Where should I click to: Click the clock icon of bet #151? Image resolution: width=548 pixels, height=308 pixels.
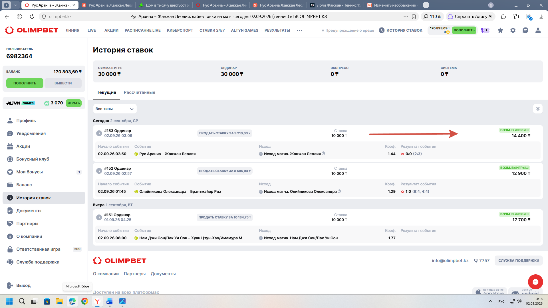(x=99, y=217)
